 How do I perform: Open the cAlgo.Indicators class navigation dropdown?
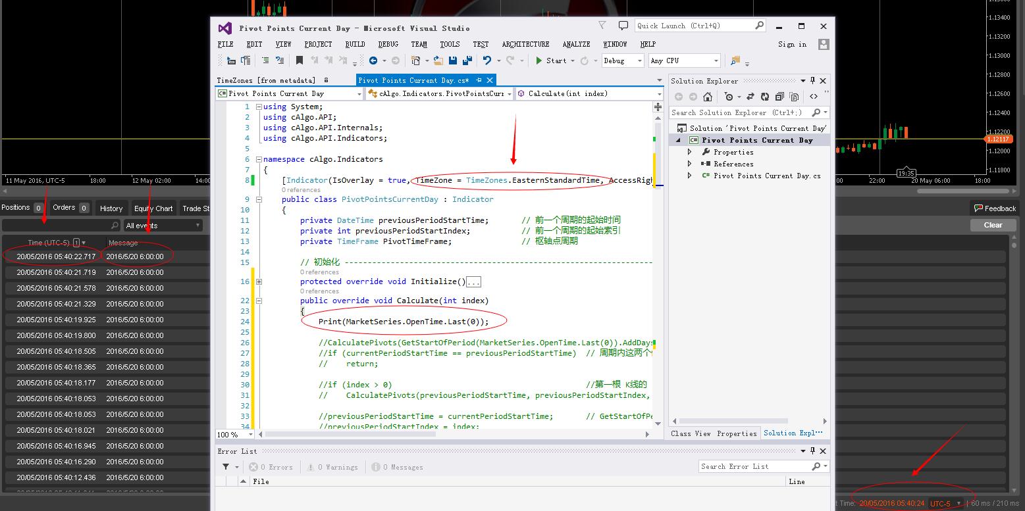[440, 94]
